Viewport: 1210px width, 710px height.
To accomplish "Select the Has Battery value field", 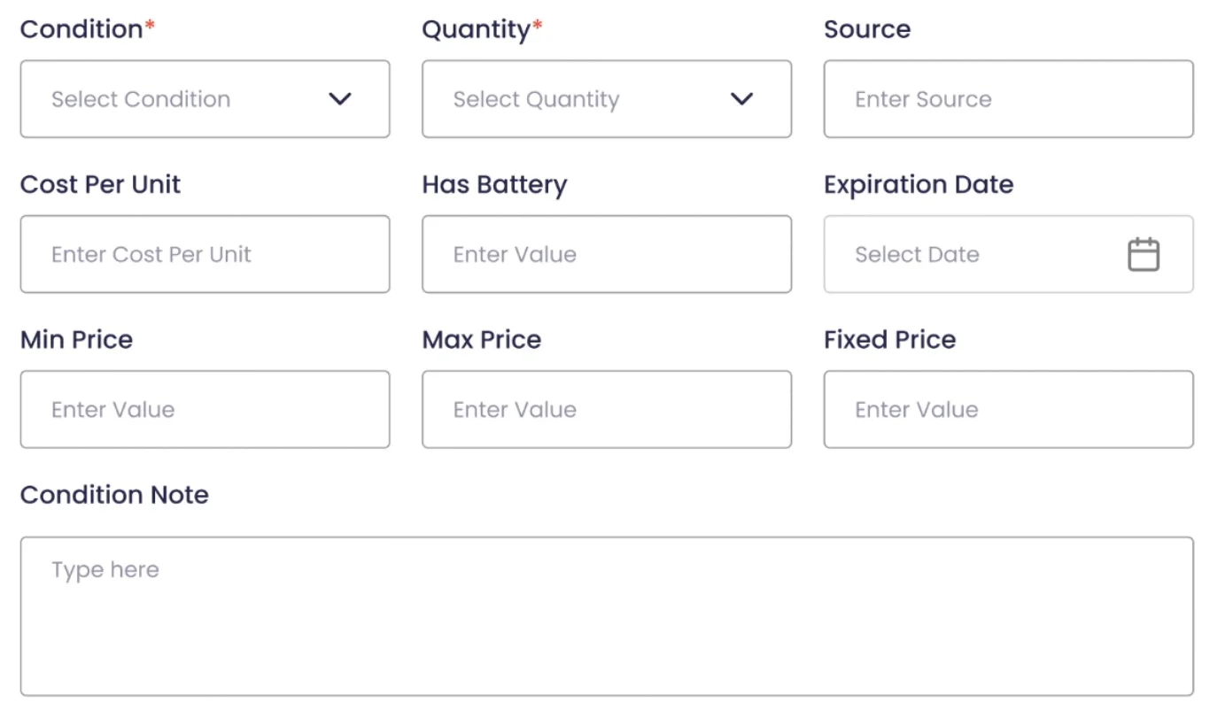I will (x=607, y=254).
